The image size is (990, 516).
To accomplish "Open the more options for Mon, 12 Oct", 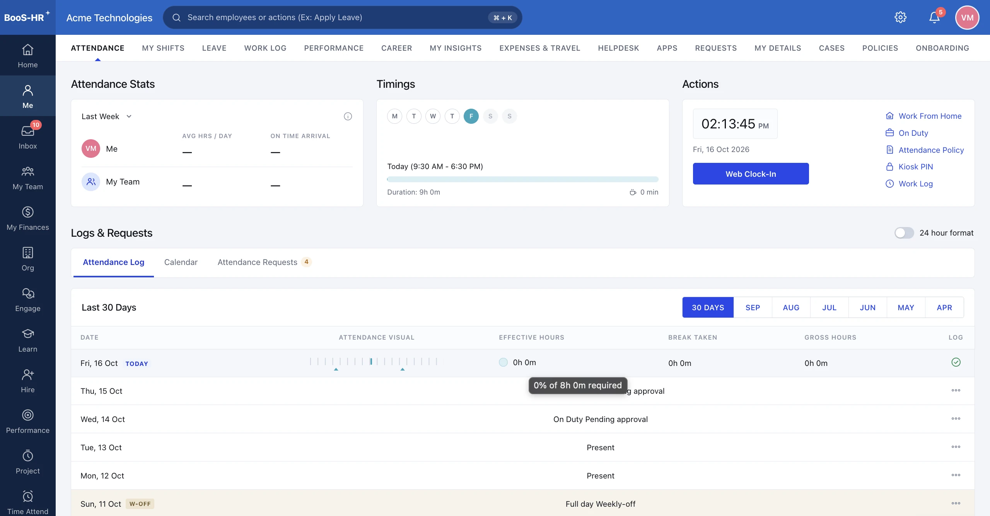I will pyautogui.click(x=956, y=475).
